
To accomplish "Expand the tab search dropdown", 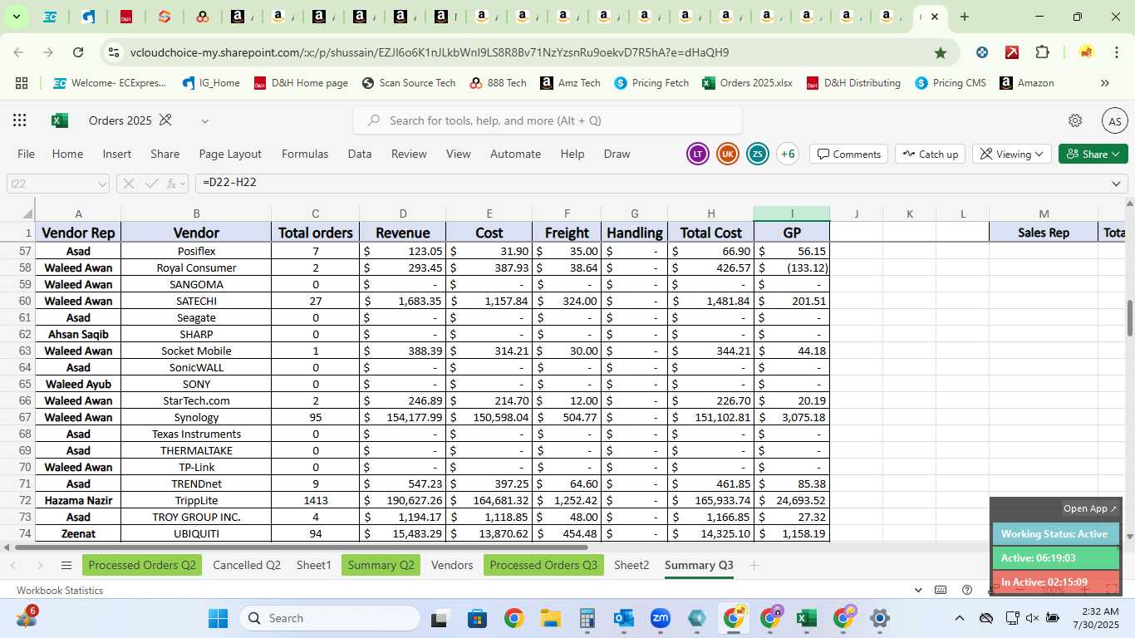I will (x=16, y=17).
